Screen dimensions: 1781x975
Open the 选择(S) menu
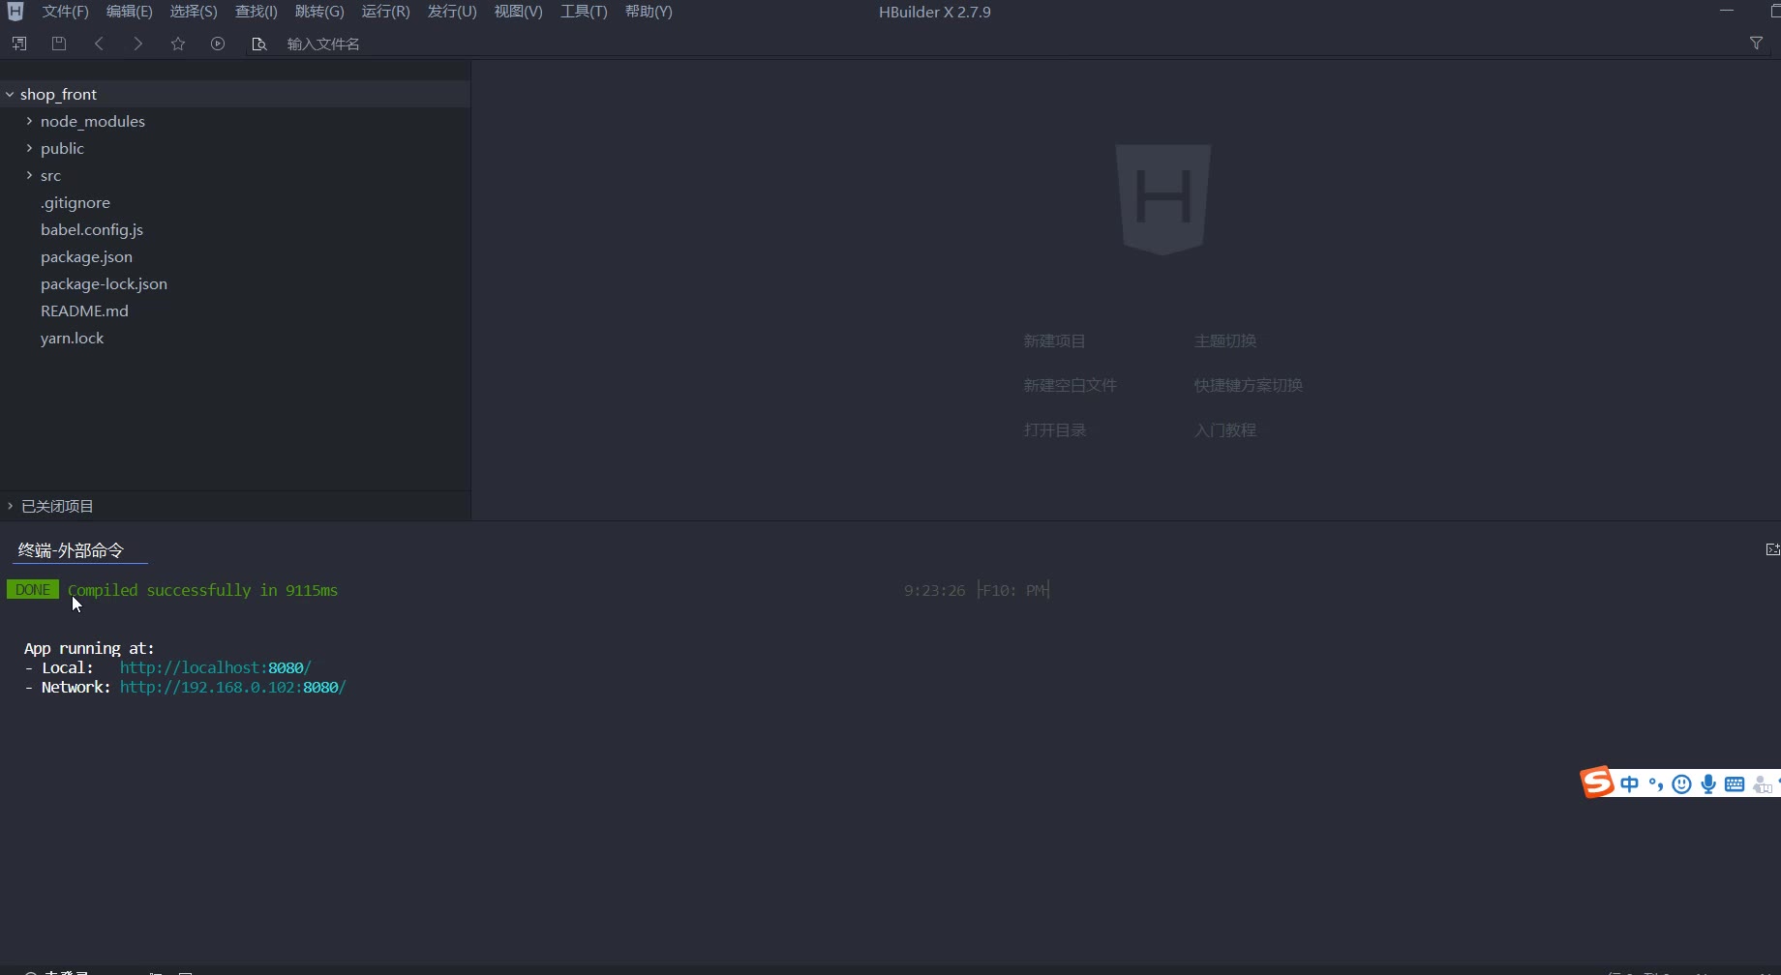click(193, 12)
